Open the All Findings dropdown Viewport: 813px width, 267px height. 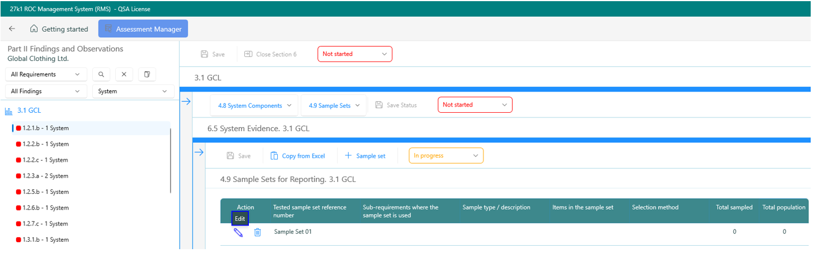(x=46, y=91)
